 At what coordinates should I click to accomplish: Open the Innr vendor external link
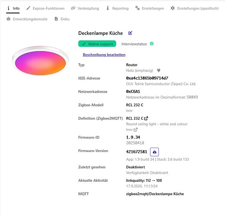(132, 129)
